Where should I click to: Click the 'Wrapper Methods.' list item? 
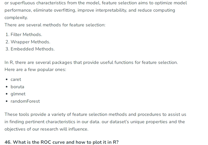pyautogui.click(x=30, y=42)
